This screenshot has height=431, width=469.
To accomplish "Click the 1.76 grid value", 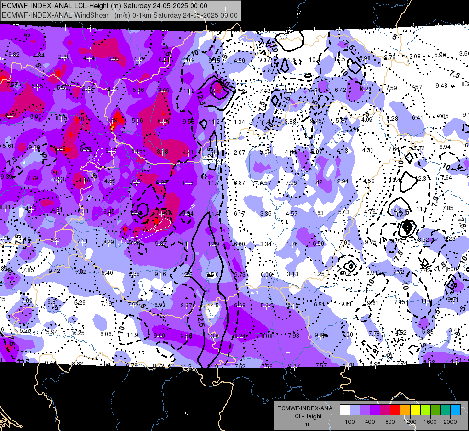I will (292, 244).
